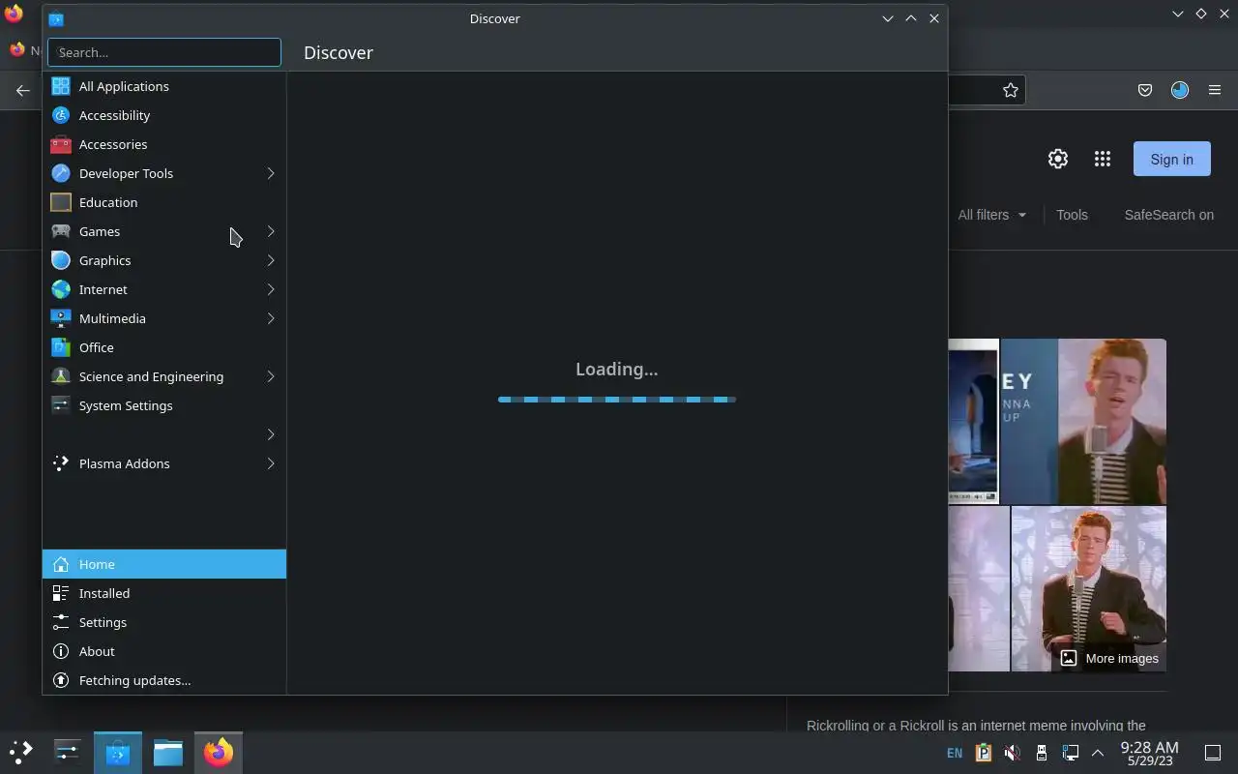Open system settings from taskbar
The width and height of the screenshot is (1238, 774).
point(68,752)
